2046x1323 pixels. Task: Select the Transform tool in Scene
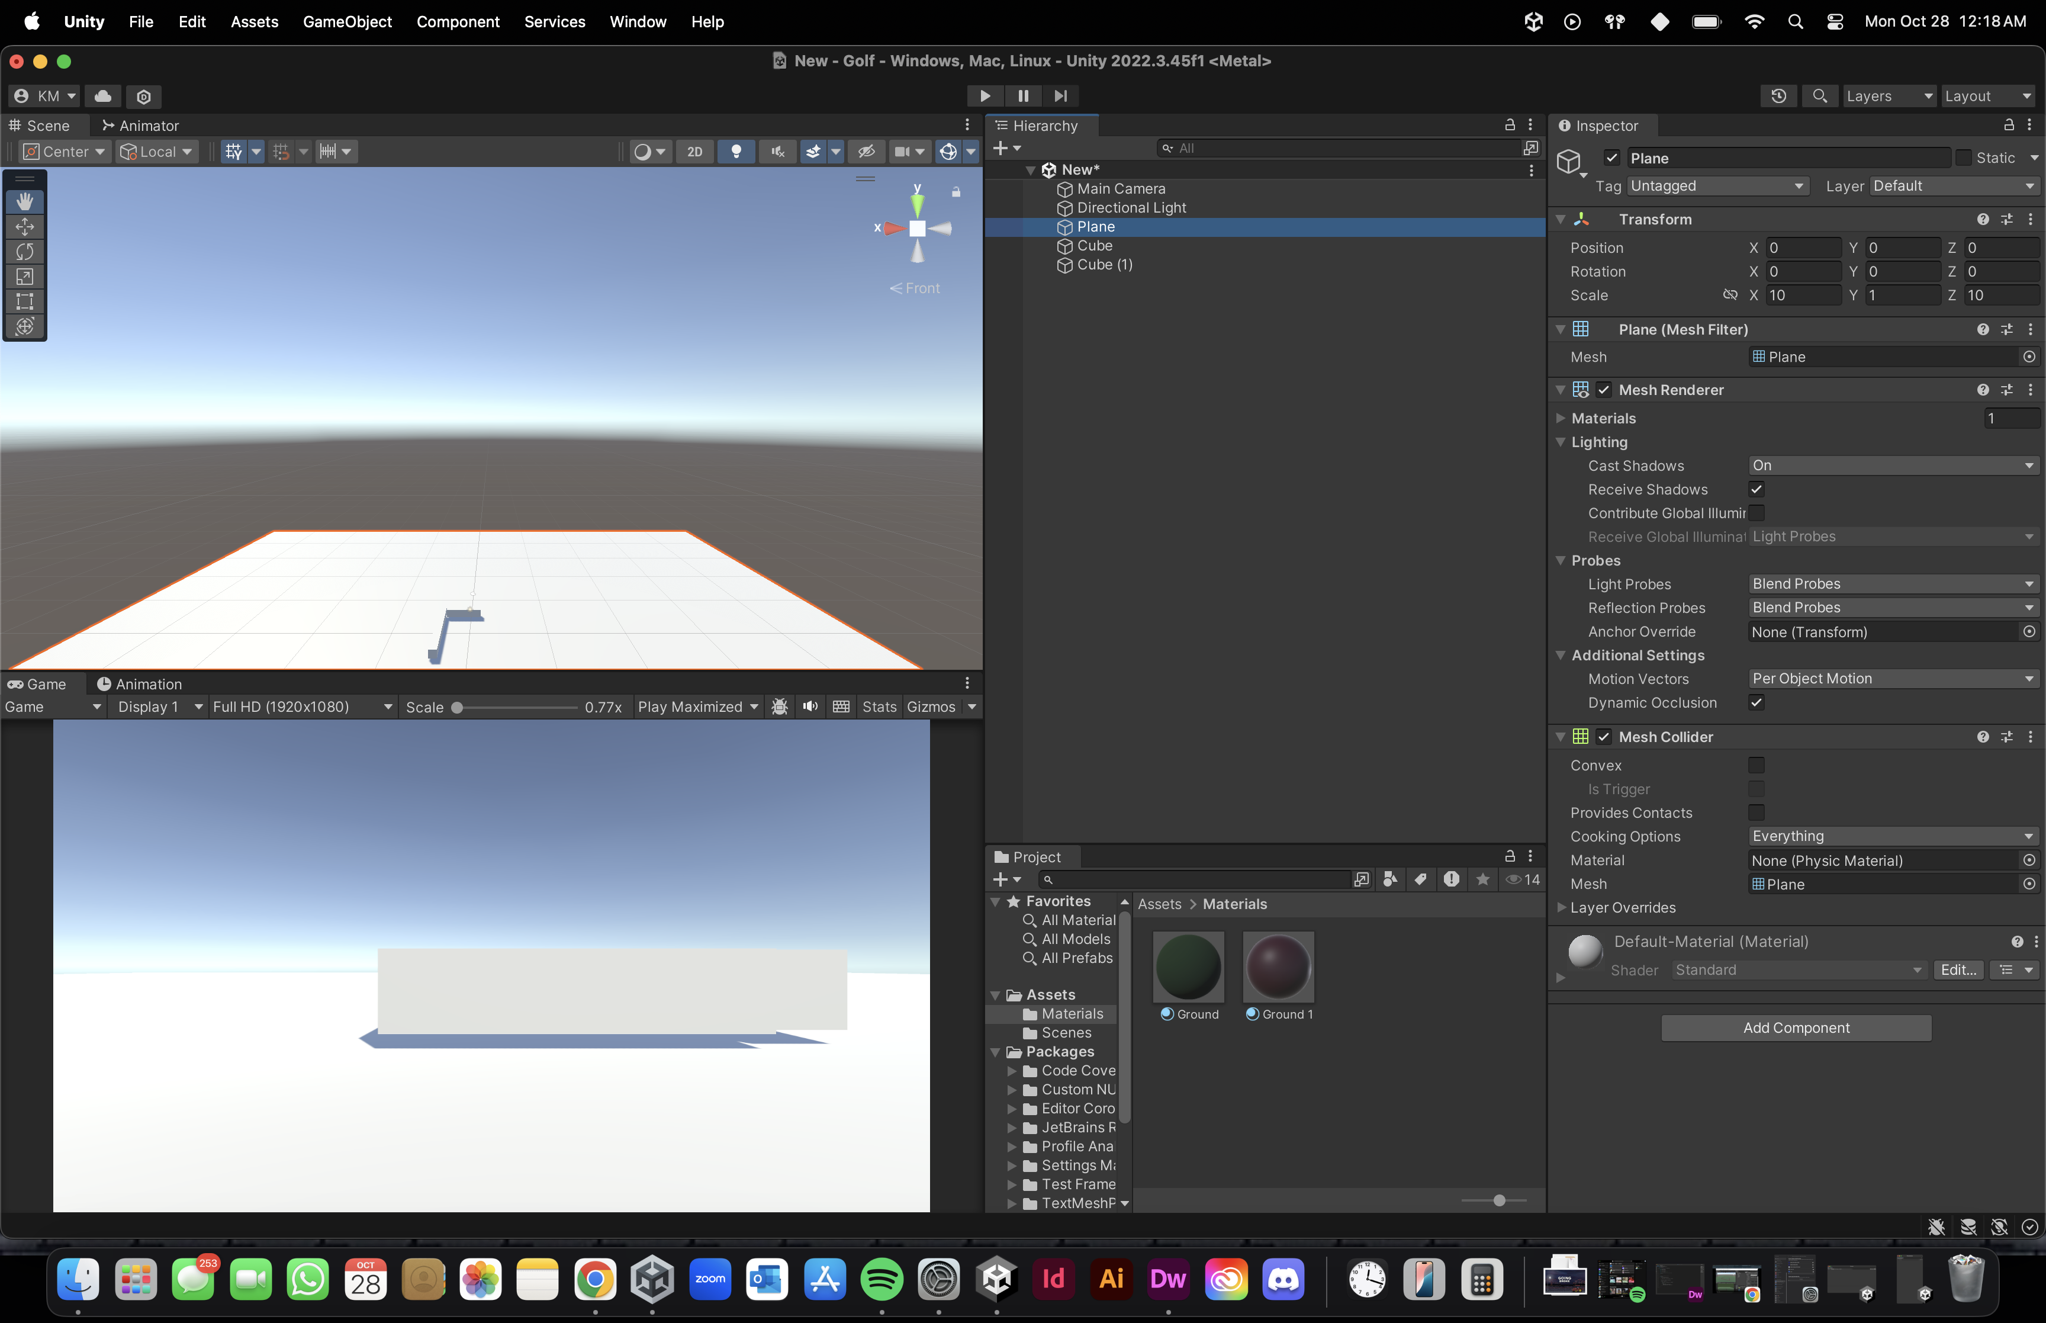pyautogui.click(x=25, y=326)
